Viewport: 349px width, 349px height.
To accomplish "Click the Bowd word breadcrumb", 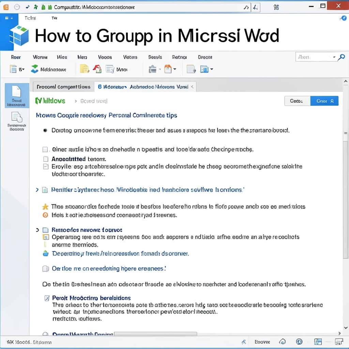I will (94, 101).
